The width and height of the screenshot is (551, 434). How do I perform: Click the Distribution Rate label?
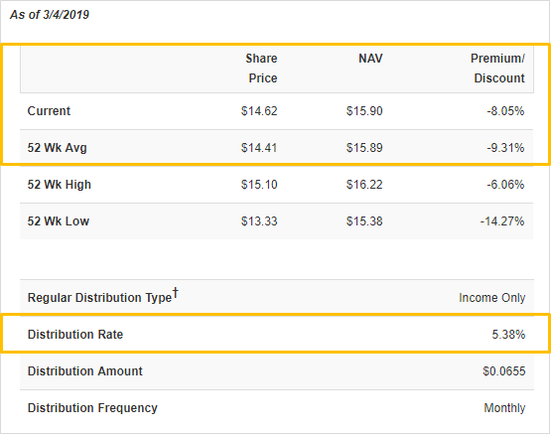tap(75, 335)
